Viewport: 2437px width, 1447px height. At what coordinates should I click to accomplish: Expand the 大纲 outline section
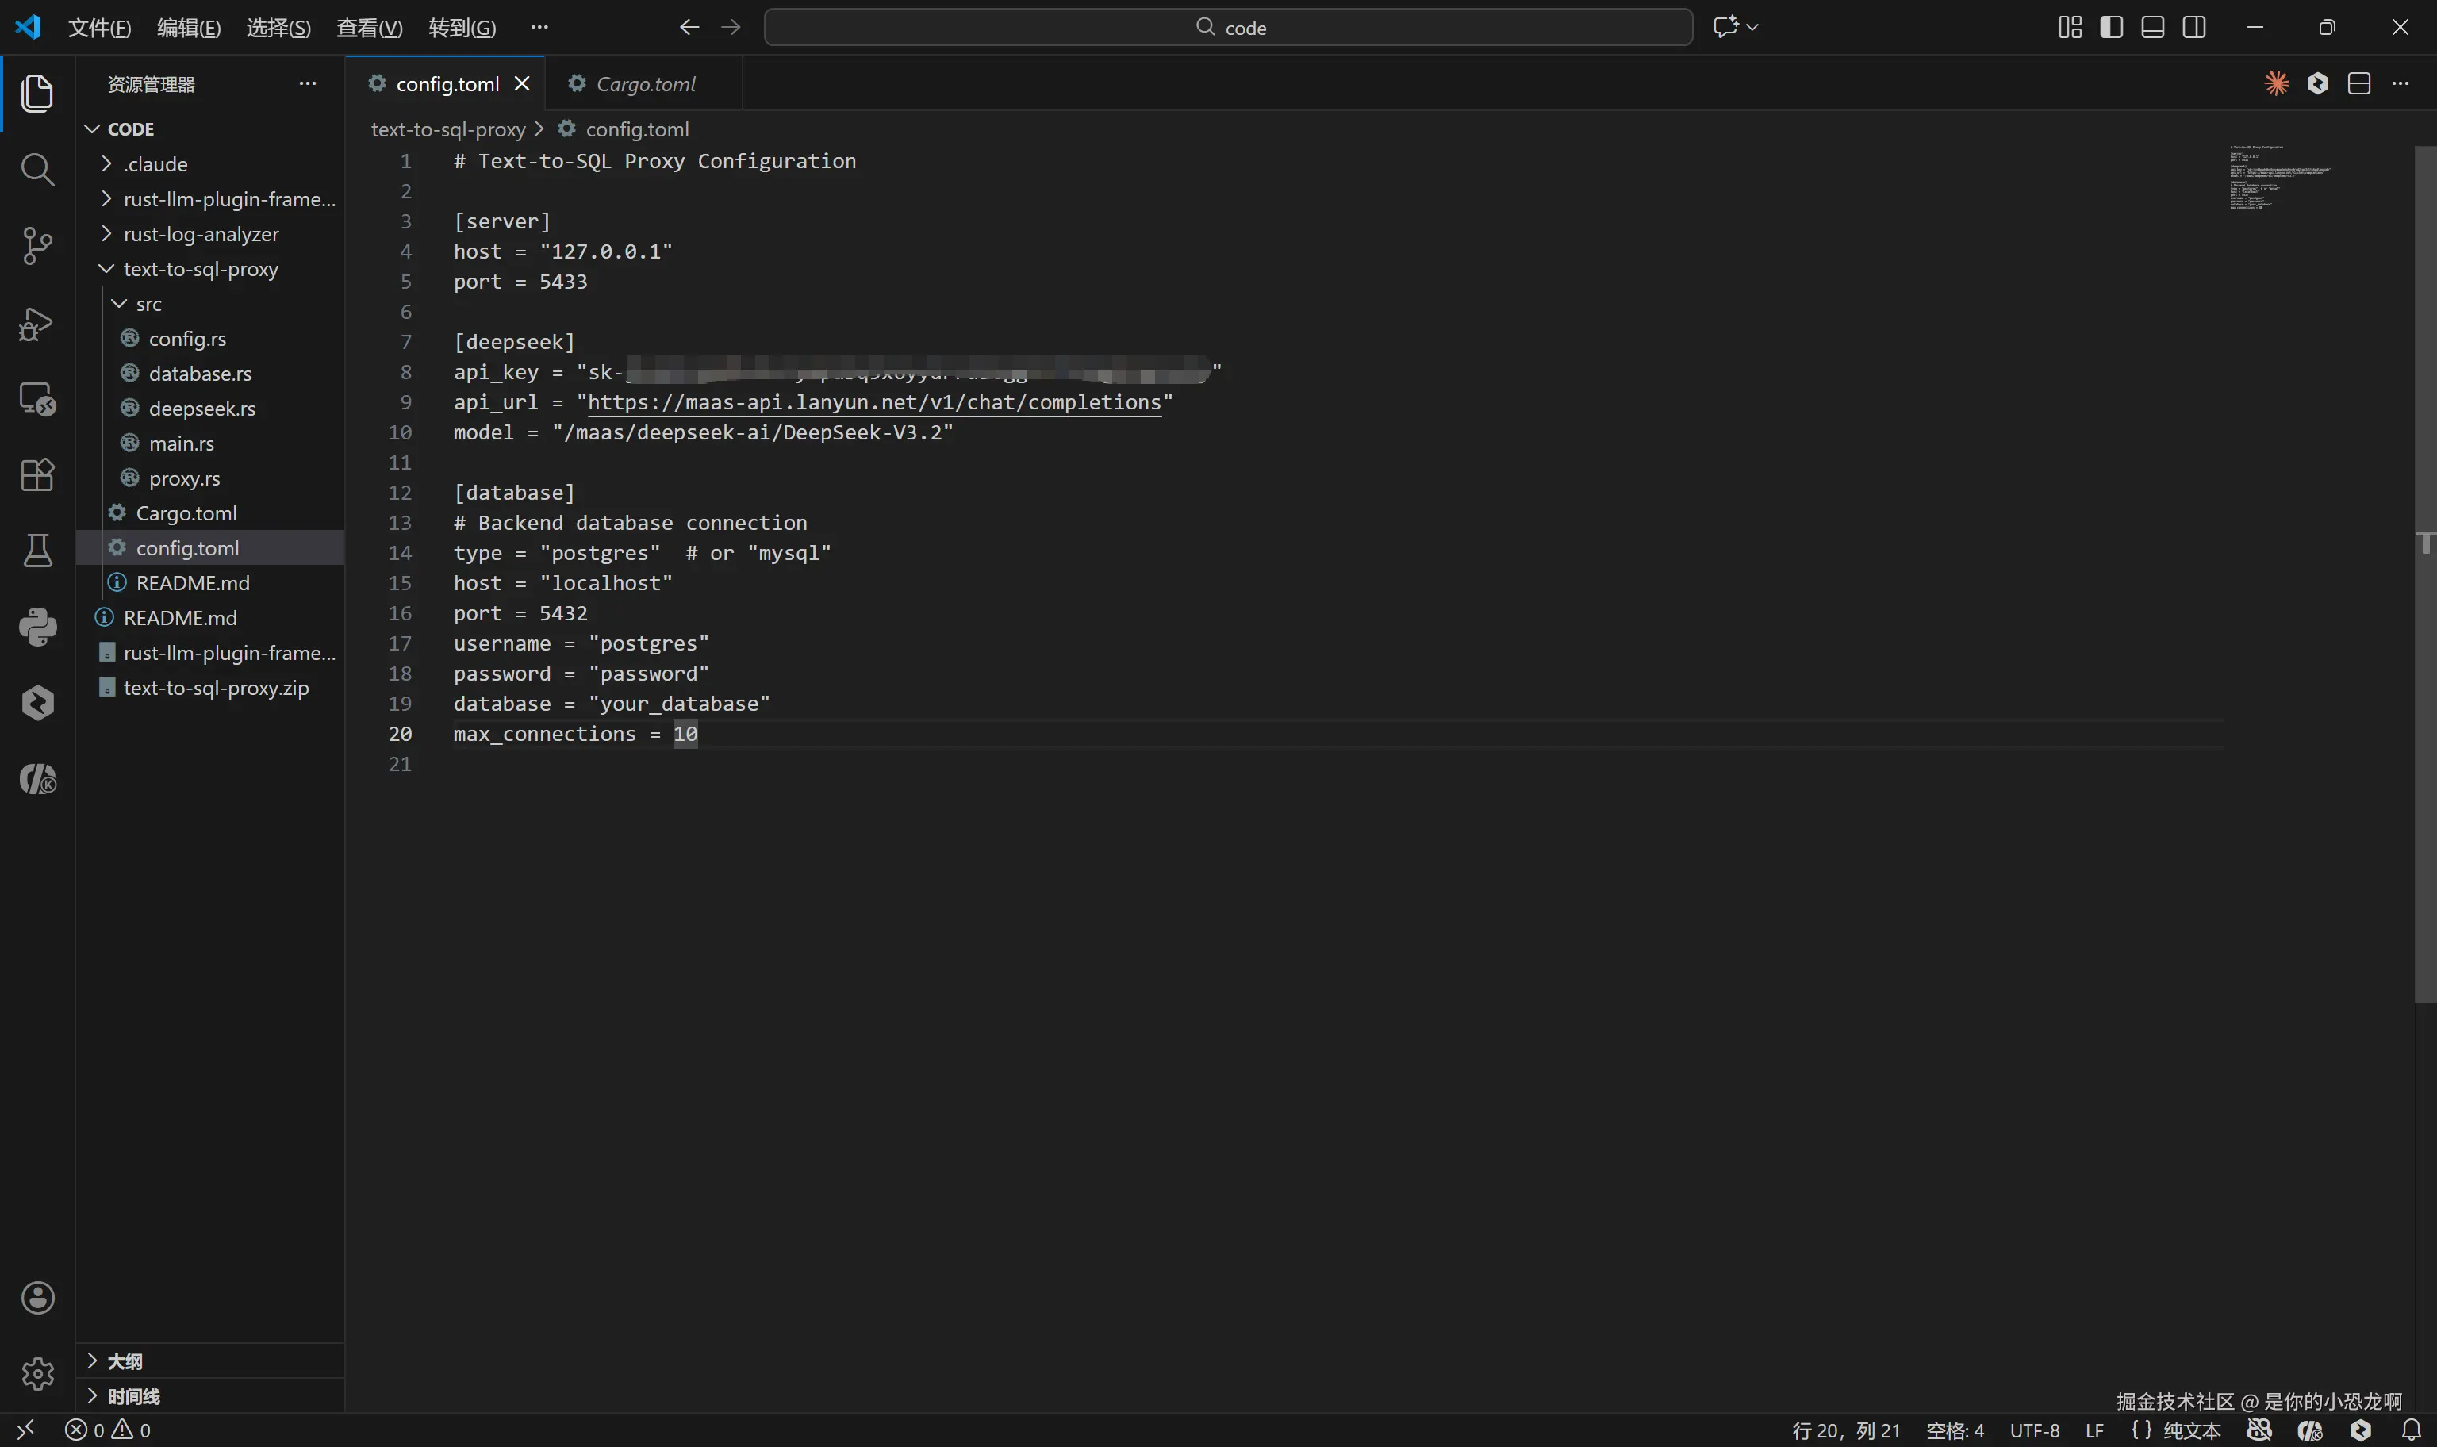tap(125, 1361)
